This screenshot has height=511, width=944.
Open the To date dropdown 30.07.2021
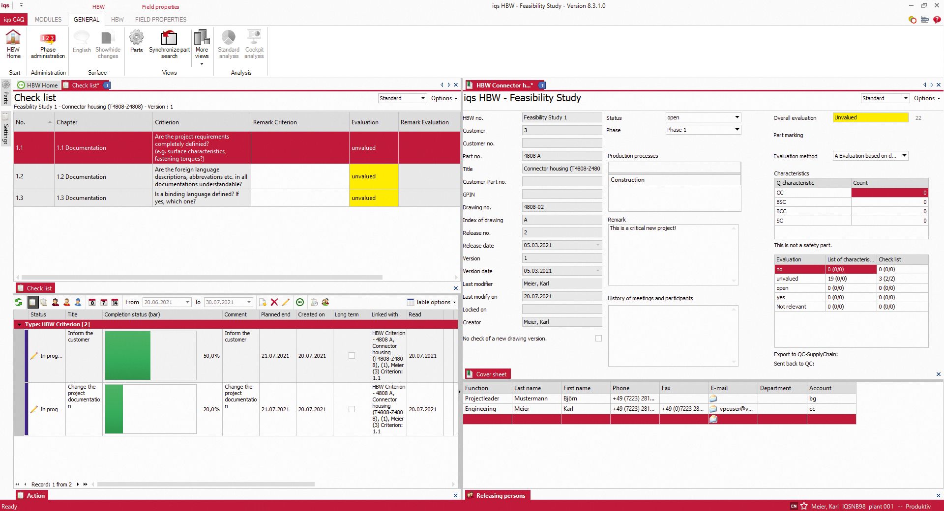coord(249,302)
